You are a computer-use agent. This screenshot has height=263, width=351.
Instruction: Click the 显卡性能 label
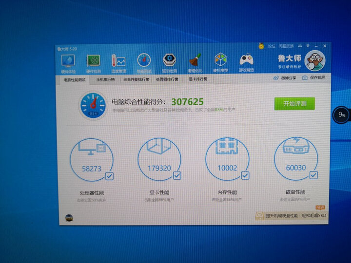(x=159, y=192)
